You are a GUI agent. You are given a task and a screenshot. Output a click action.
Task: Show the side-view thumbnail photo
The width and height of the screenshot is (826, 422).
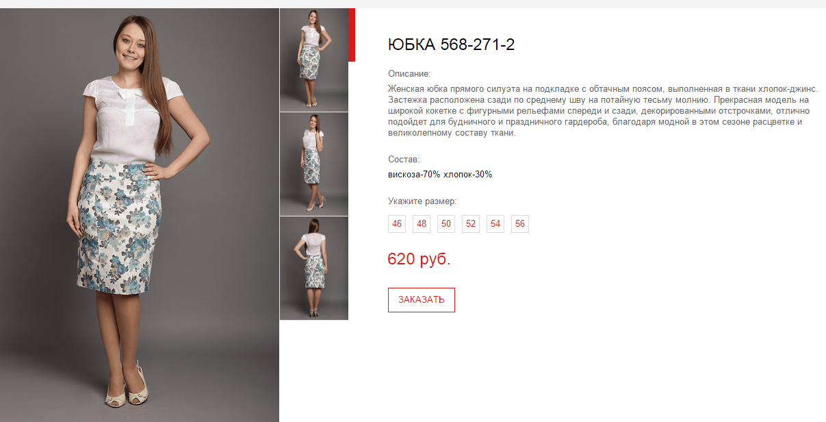(x=314, y=164)
